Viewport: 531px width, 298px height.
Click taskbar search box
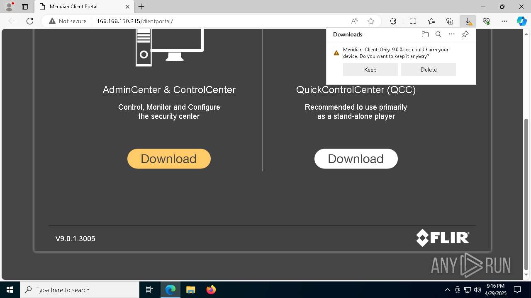click(x=80, y=290)
